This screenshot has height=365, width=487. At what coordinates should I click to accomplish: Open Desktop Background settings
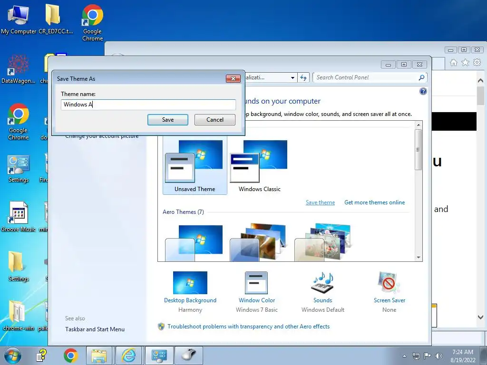190,292
